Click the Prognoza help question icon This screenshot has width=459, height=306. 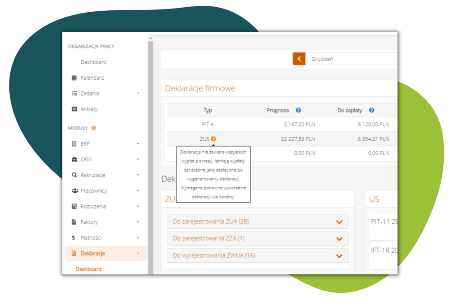point(298,110)
